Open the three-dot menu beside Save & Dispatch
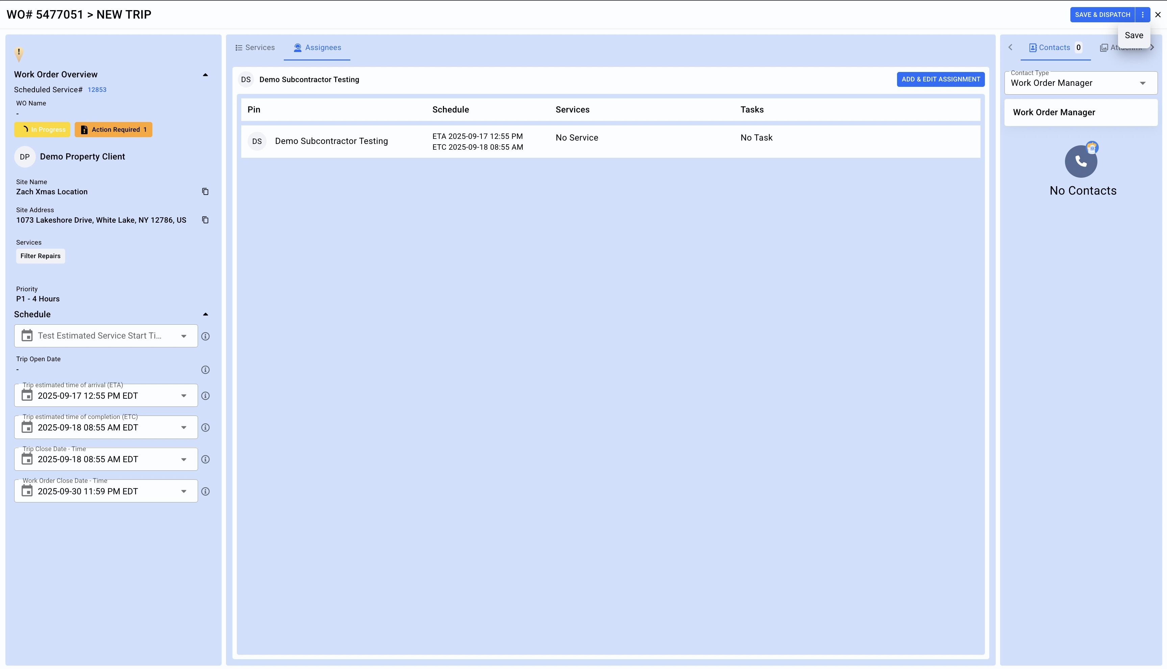The image size is (1167, 669). tap(1143, 15)
